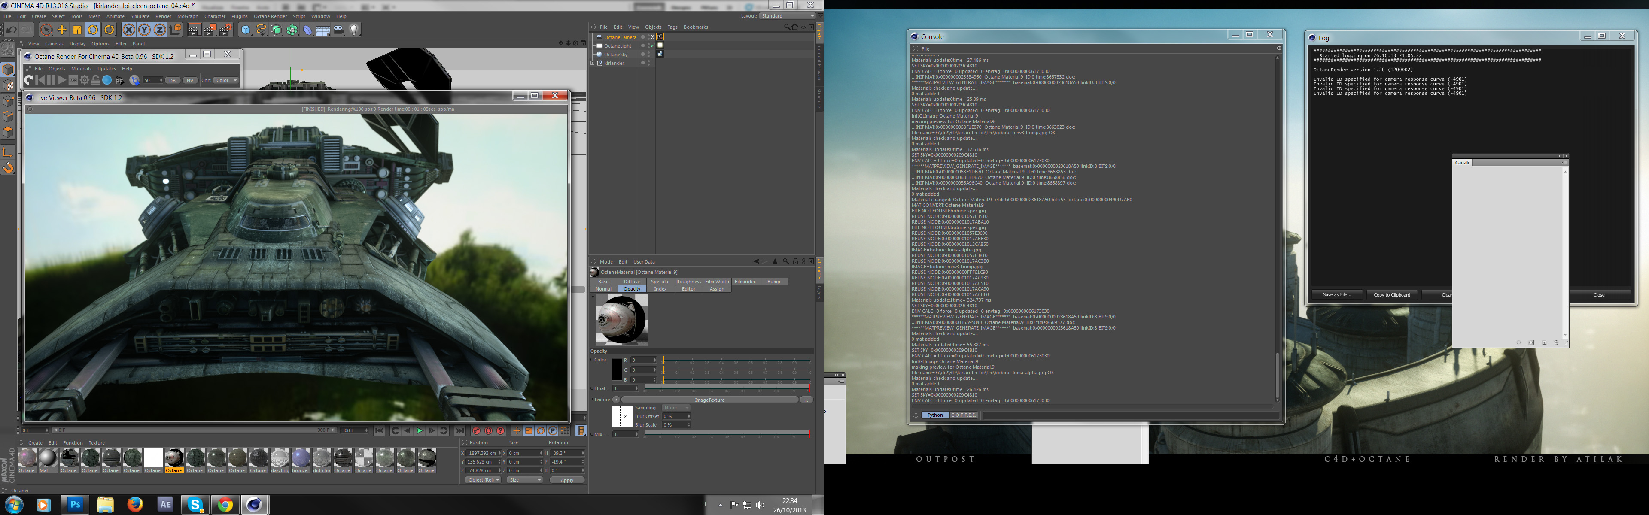Toggle X axis lock

129,30
